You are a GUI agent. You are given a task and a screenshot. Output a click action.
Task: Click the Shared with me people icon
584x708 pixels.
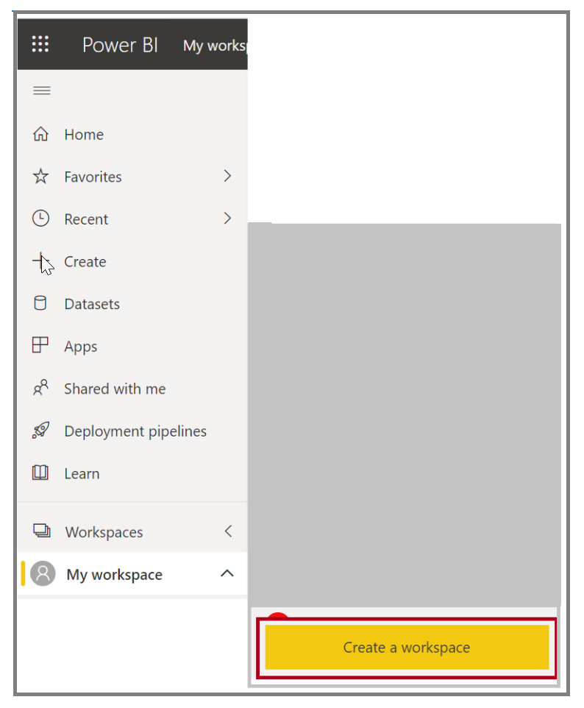coord(40,388)
